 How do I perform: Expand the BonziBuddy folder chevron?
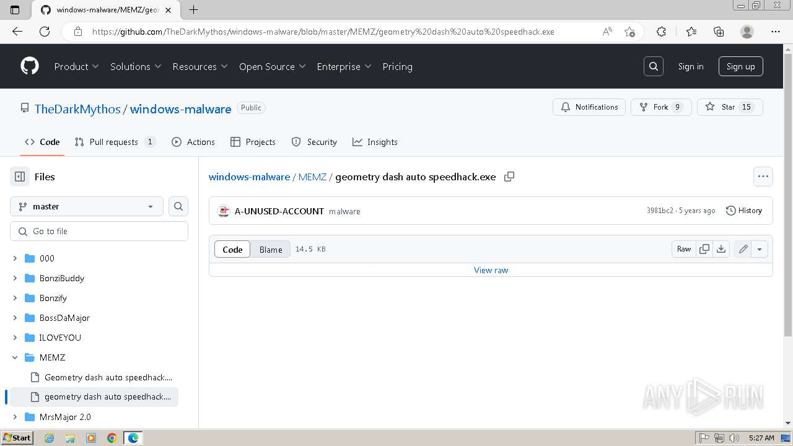[15, 278]
